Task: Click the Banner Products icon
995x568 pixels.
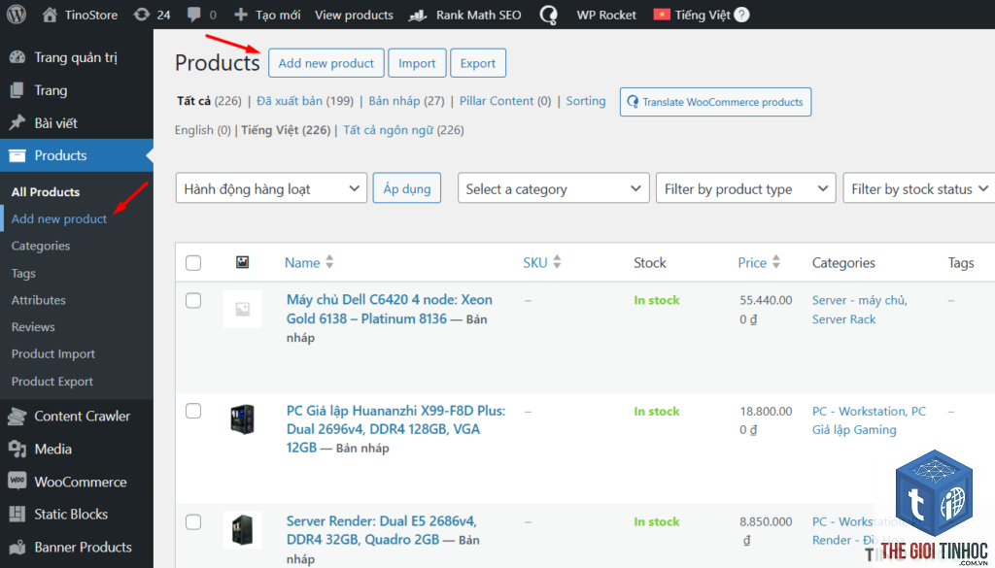Action: pyautogui.click(x=17, y=547)
